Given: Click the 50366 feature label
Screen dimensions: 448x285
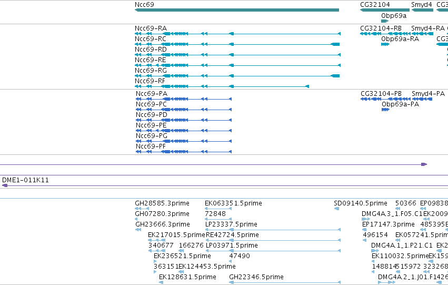Looking at the screenshot, I should [x=406, y=203].
